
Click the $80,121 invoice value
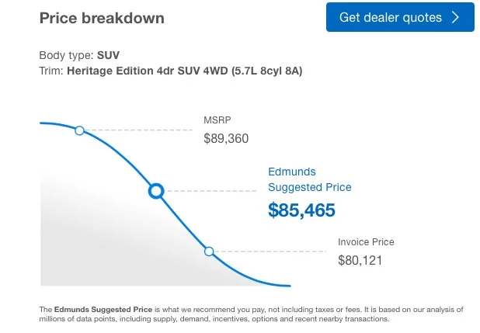click(360, 260)
